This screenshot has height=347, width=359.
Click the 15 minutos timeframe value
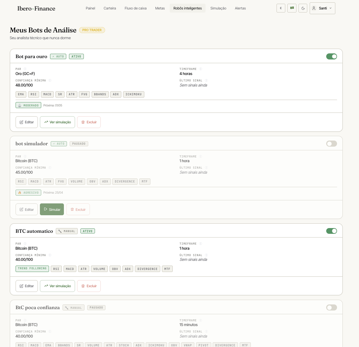click(188, 325)
